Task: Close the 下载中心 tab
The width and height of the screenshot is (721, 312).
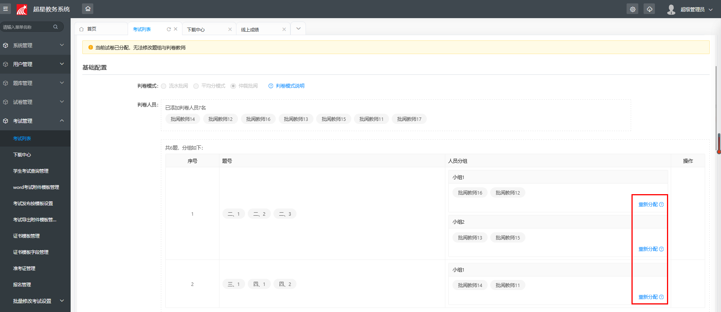Action: (x=230, y=29)
